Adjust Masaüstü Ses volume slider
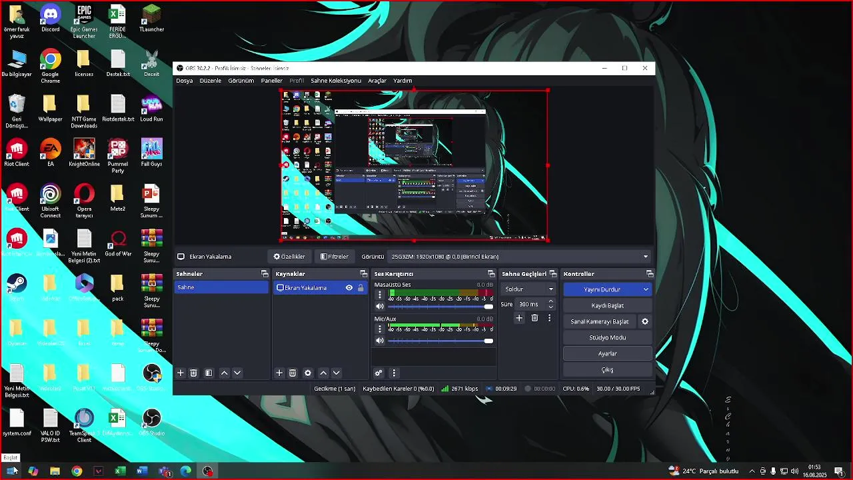Image resolution: width=853 pixels, height=480 pixels. pos(440,307)
